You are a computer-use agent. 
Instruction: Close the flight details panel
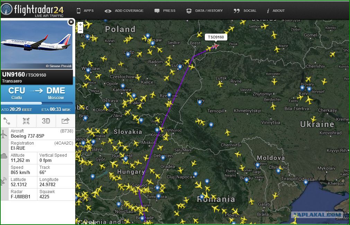click(71, 22)
